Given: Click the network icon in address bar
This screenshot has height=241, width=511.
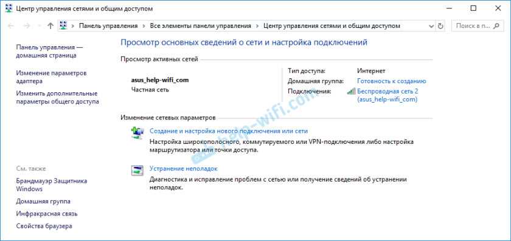Looking at the screenshot, I should coord(63,25).
